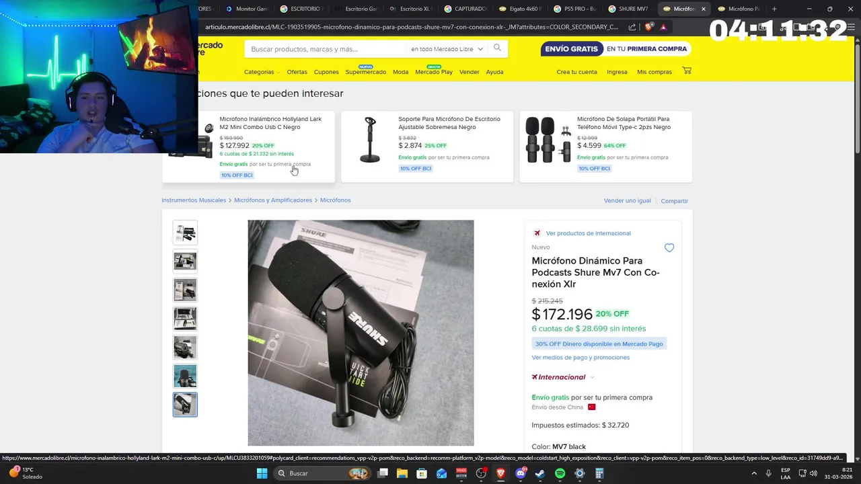Open Cupones in the navigation bar
Viewport: 861px width, 484px height.
pyautogui.click(x=326, y=72)
